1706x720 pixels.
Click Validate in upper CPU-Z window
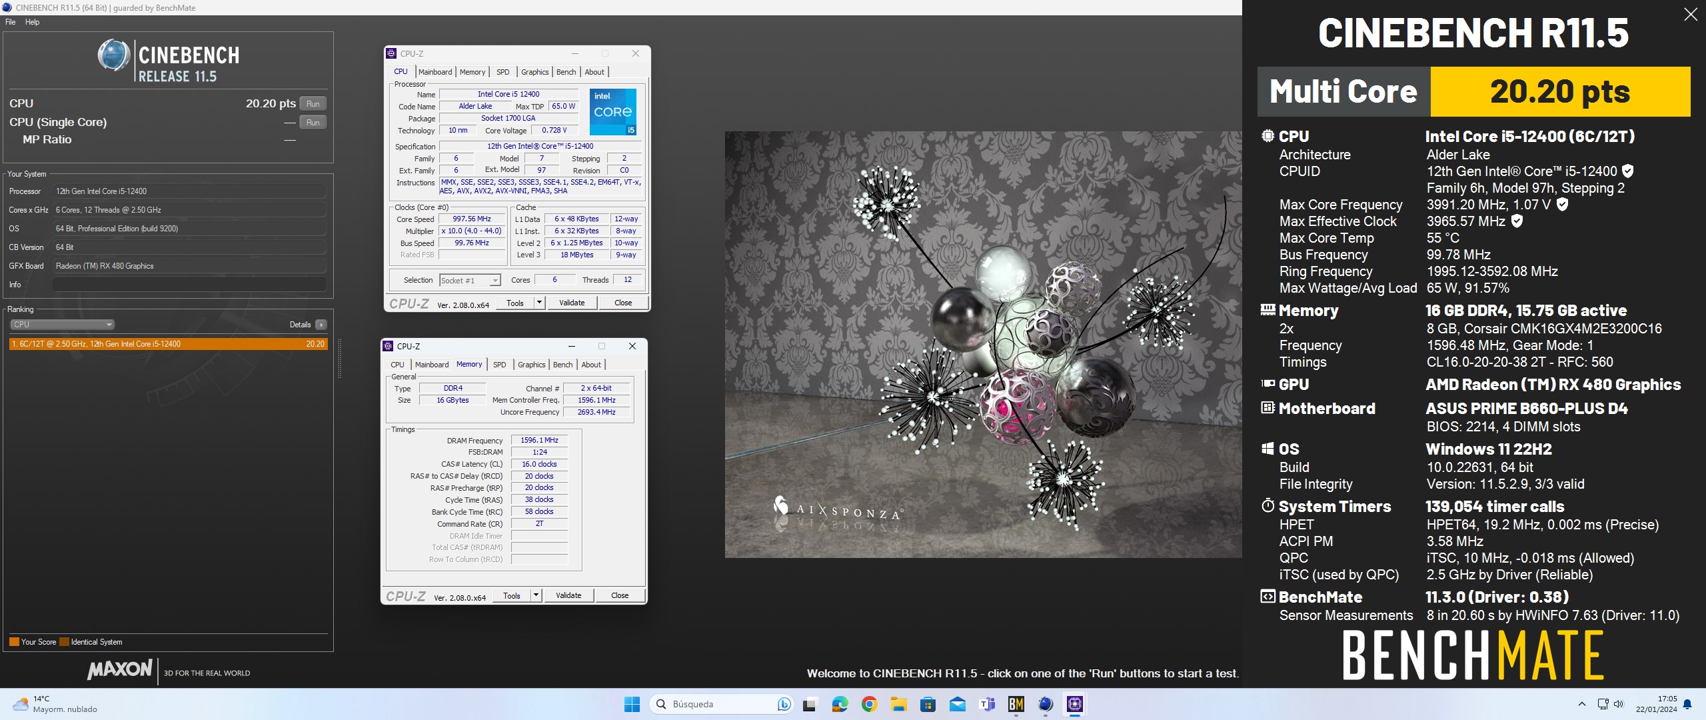click(572, 303)
